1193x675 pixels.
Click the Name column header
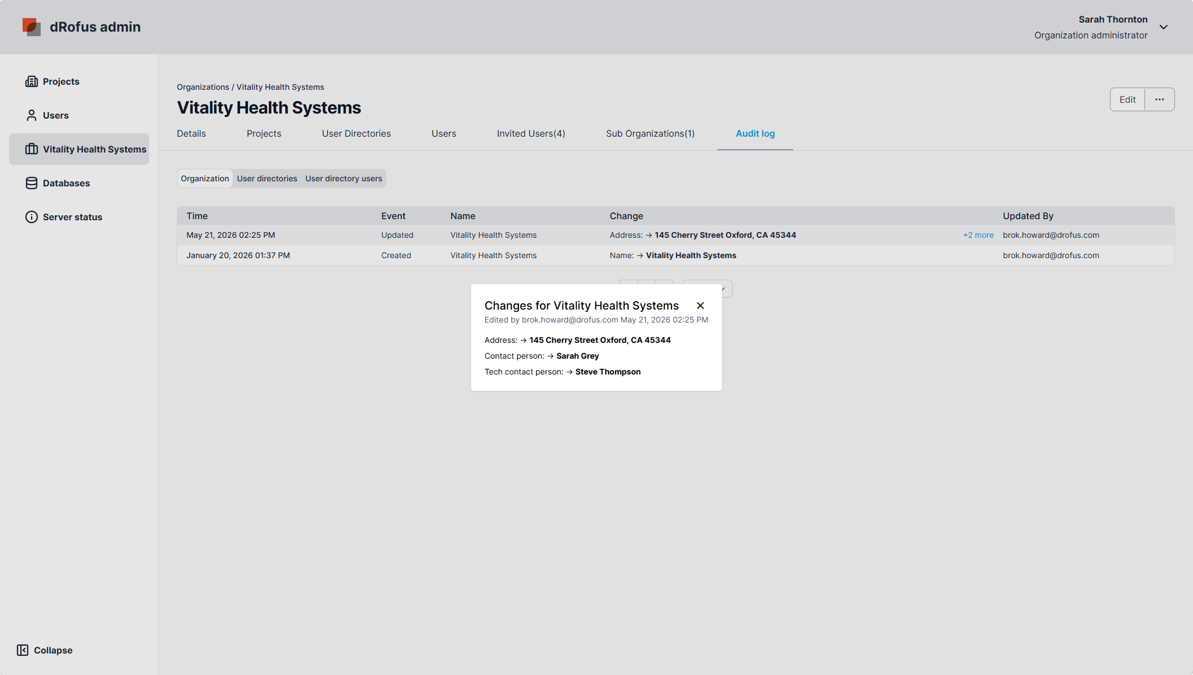click(463, 216)
